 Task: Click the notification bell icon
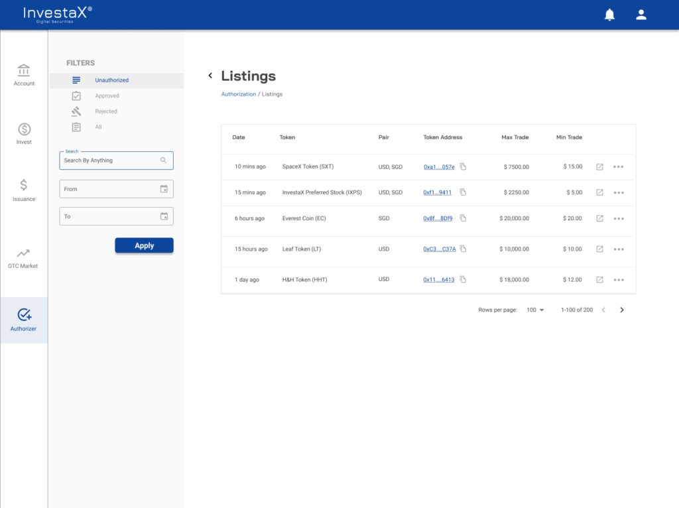[609, 15]
